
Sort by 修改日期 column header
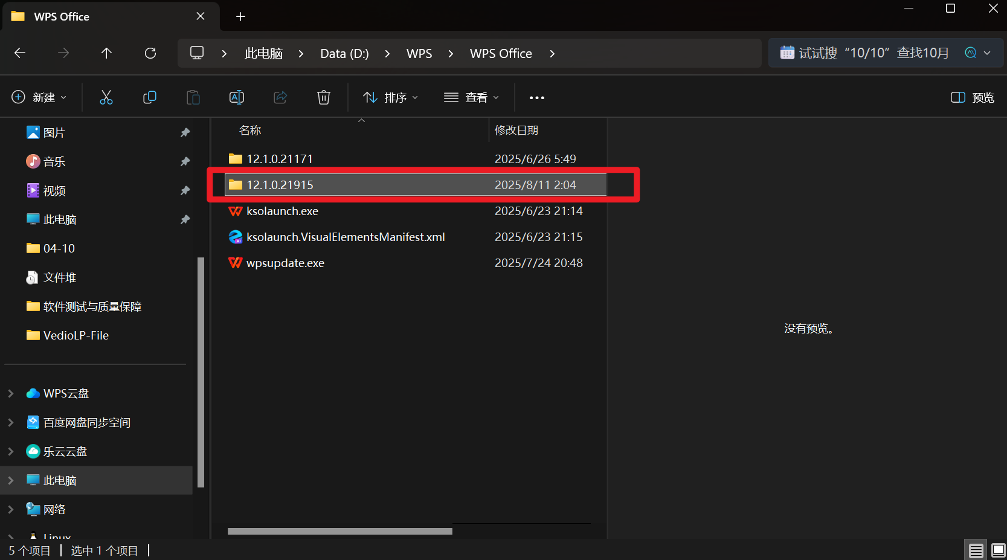coord(516,130)
